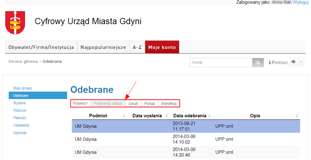Expand the arrow next to eye icon

(x=301, y=62)
